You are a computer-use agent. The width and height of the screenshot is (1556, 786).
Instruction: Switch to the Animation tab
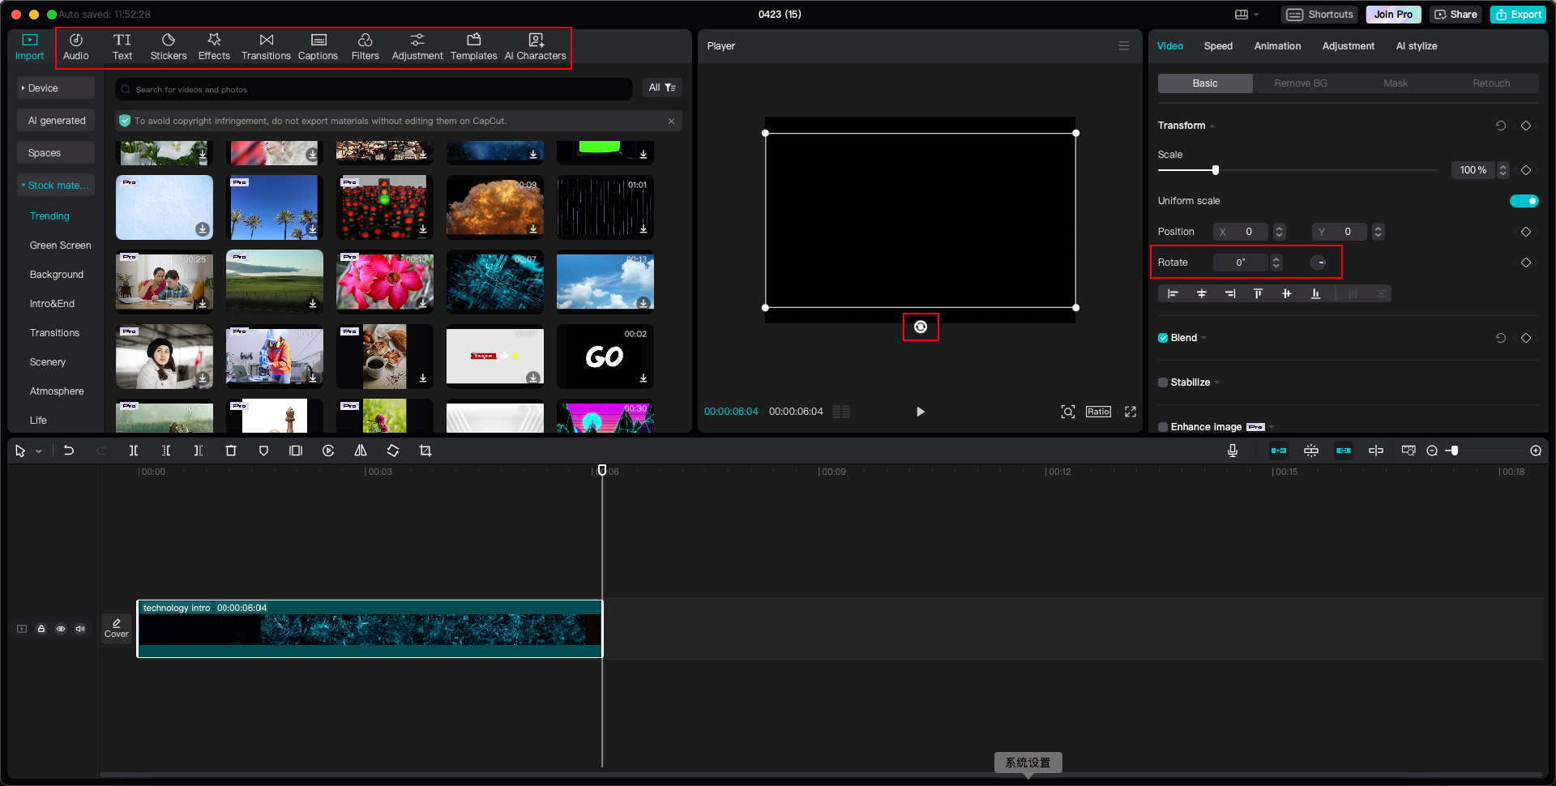1277,46
